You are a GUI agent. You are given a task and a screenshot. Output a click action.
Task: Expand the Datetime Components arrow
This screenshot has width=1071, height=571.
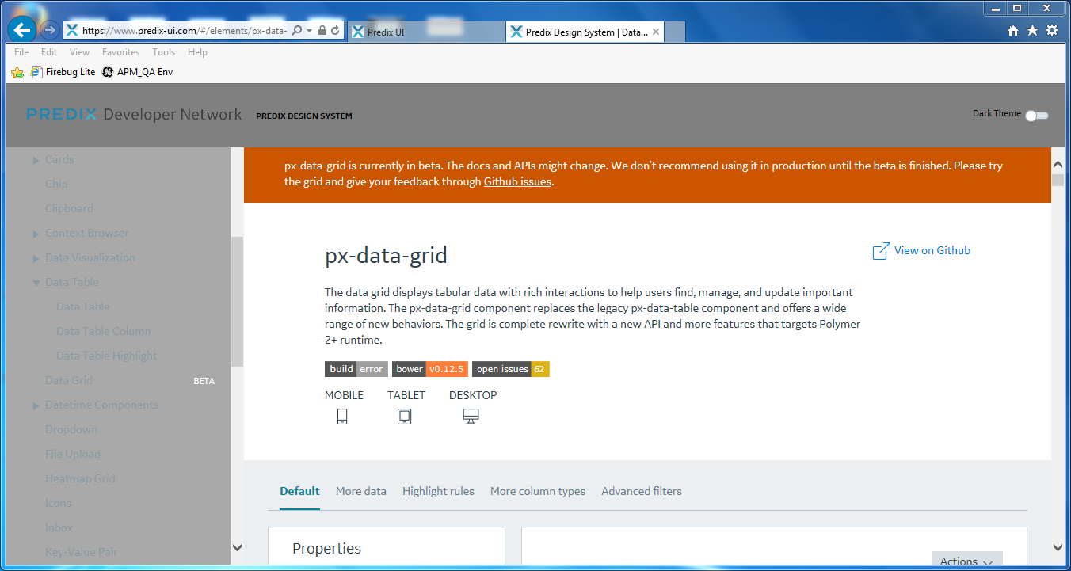tap(36, 405)
